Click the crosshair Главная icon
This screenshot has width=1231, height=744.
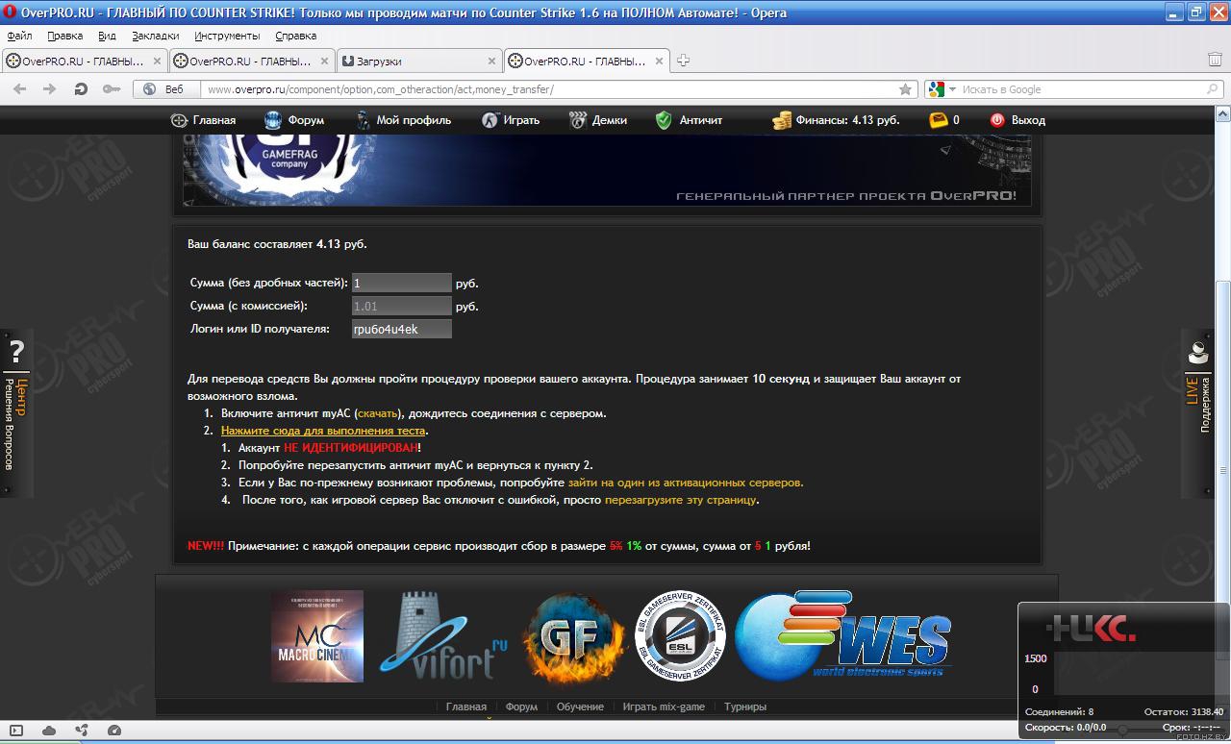pos(179,120)
